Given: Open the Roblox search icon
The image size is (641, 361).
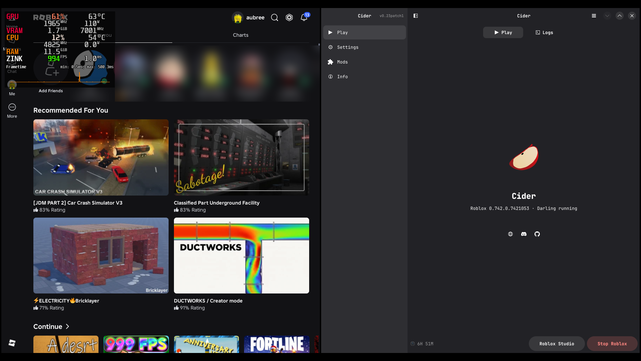Looking at the screenshot, I should pyautogui.click(x=274, y=17).
